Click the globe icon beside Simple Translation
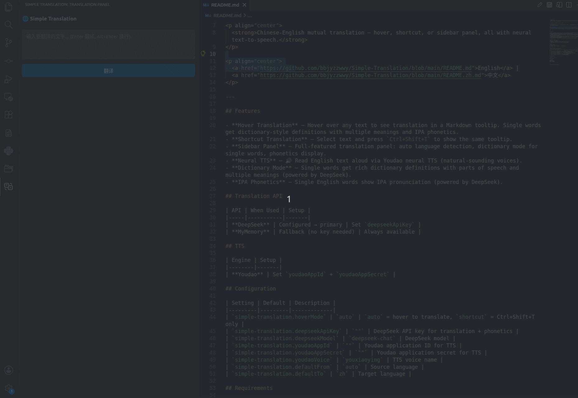Screen dimensions: 578x398 point(25,19)
